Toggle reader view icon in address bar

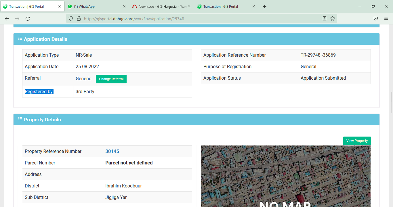tap(325, 18)
